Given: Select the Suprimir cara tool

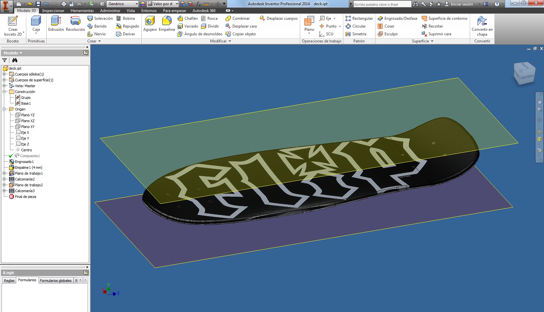Looking at the screenshot, I should pyautogui.click(x=436, y=34).
